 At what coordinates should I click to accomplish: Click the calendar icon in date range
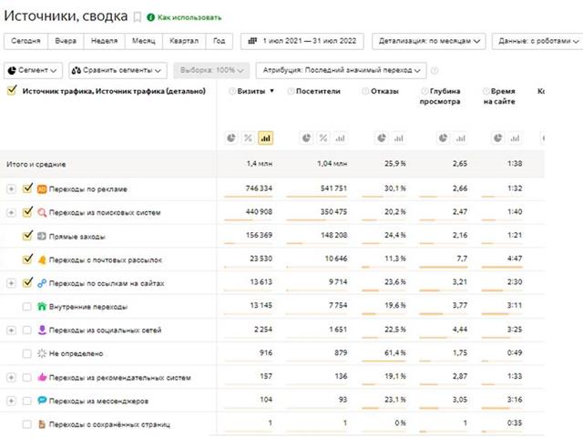click(x=251, y=41)
